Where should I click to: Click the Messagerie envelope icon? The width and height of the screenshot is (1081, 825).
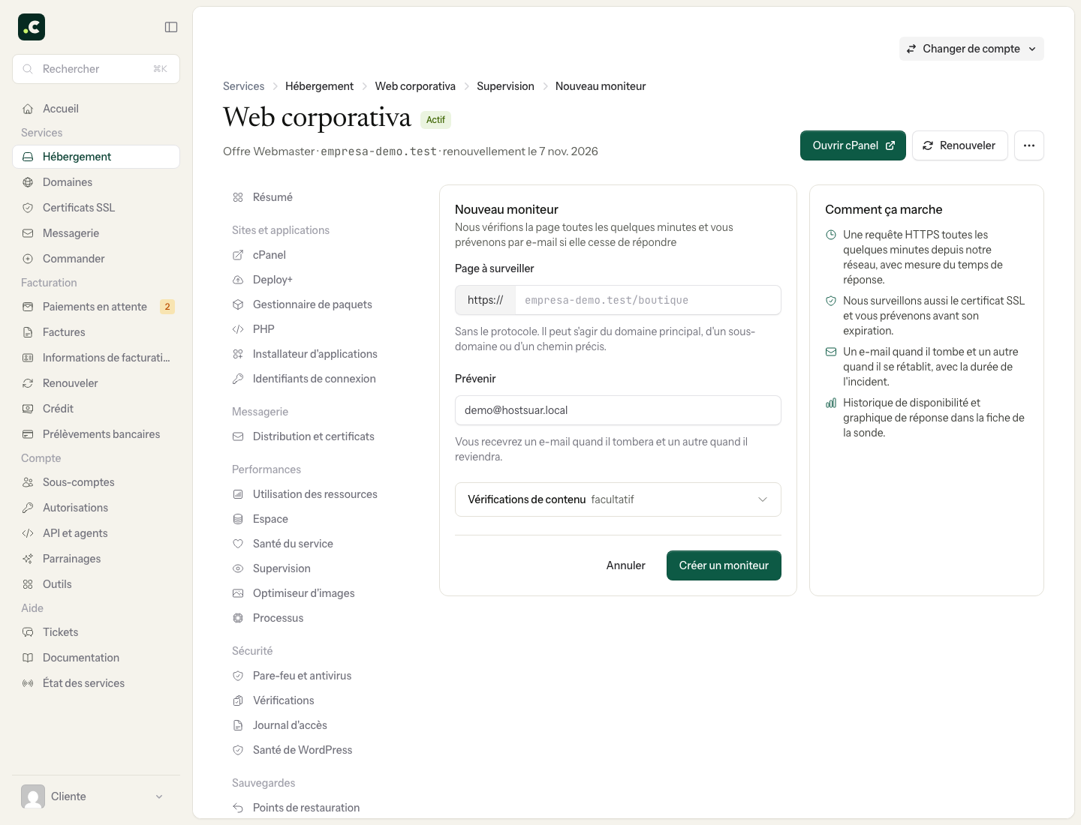tap(28, 233)
